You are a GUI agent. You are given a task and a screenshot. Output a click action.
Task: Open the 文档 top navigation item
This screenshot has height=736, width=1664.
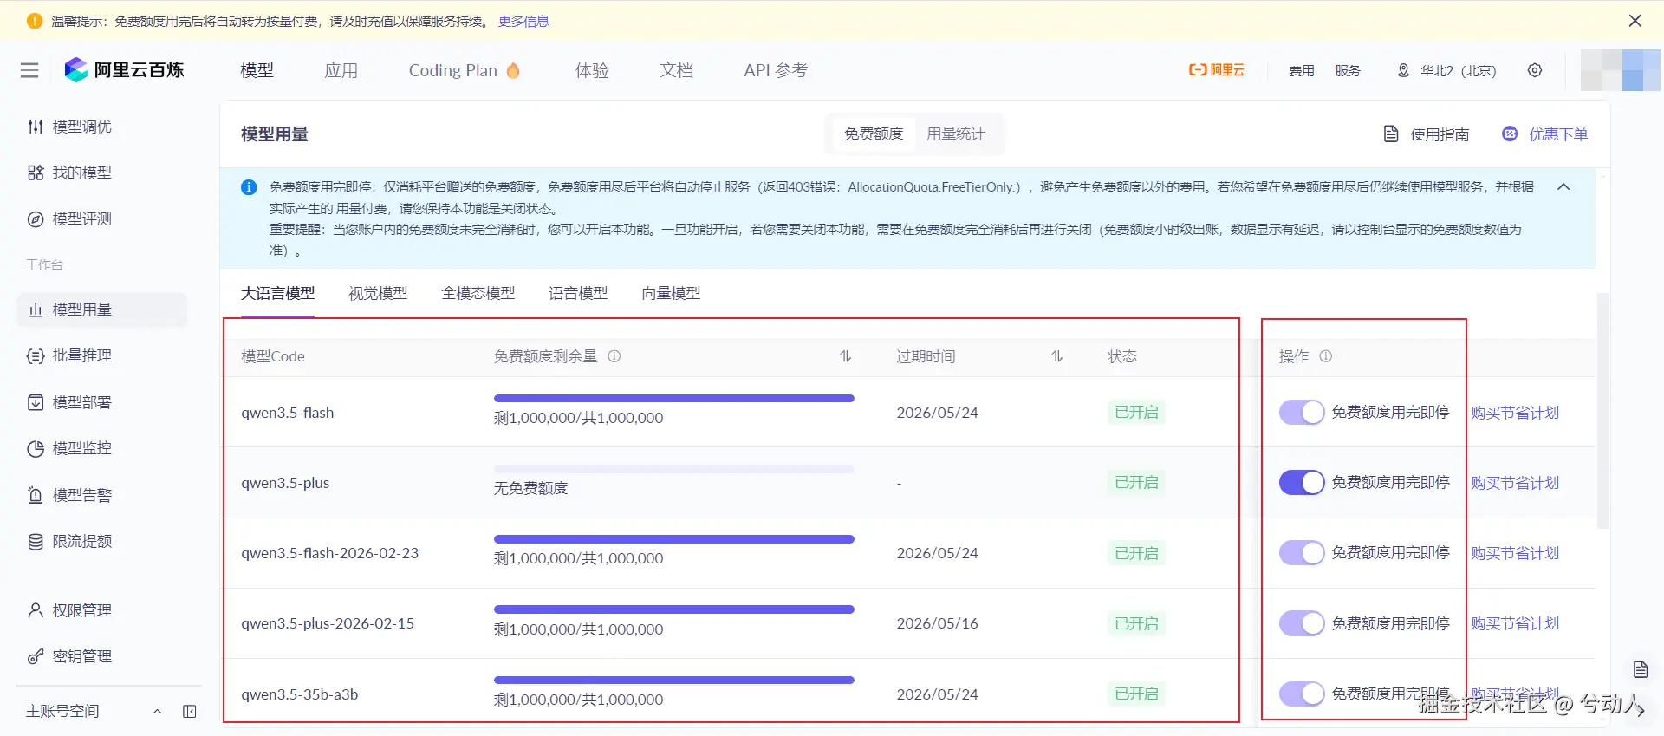click(676, 70)
